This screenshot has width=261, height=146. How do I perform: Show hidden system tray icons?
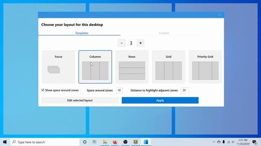[214, 142]
